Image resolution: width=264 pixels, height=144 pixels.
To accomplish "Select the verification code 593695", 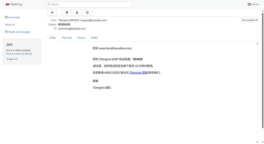I will [138, 59].
